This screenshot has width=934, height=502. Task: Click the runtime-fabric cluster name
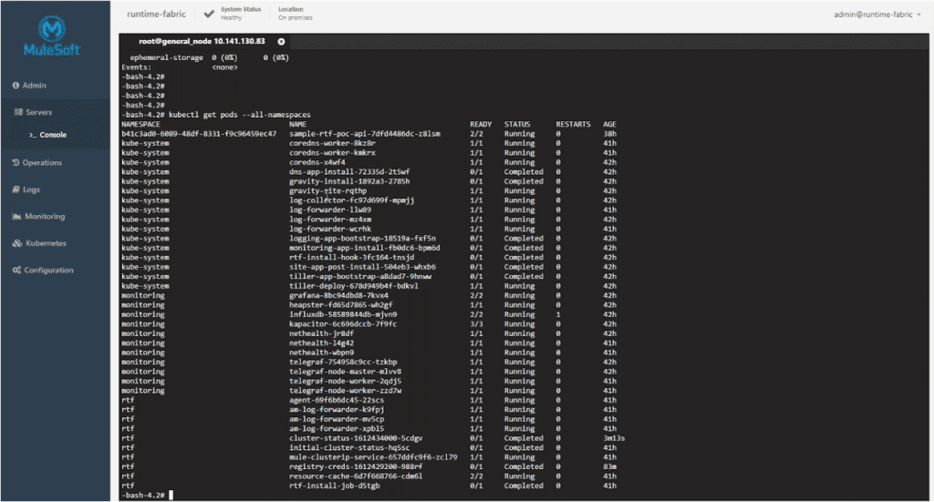156,14
